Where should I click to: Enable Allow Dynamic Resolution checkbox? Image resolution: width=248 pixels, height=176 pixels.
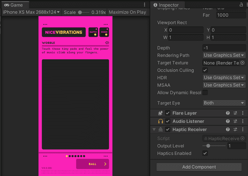[205, 93]
